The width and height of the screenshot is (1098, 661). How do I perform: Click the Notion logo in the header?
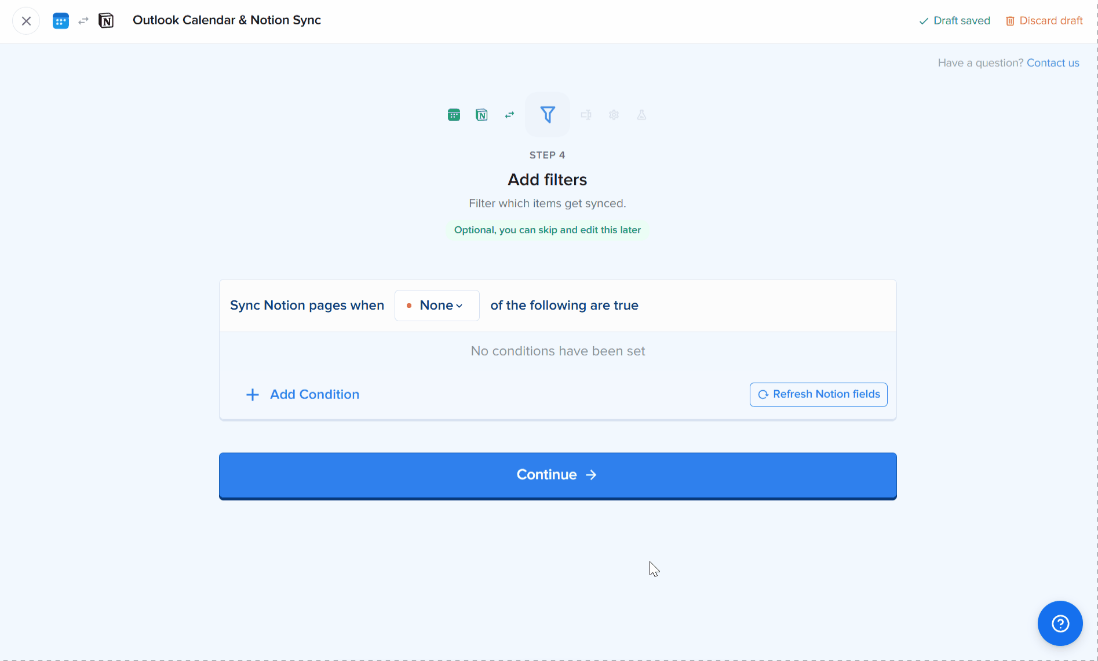(x=106, y=21)
